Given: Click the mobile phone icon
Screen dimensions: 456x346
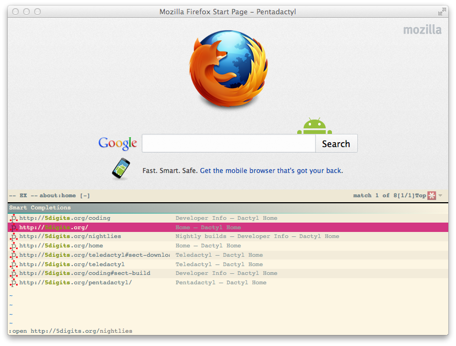Looking at the screenshot, I should click(x=121, y=169).
